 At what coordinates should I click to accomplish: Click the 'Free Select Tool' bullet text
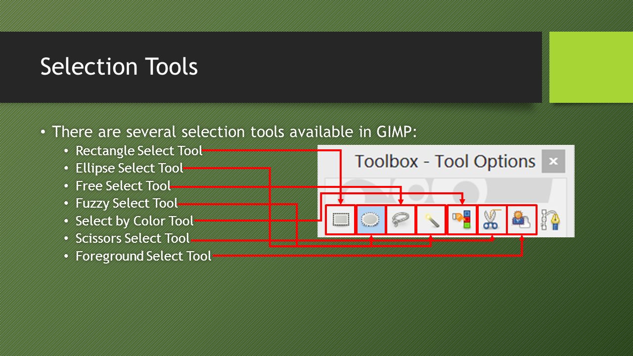(x=123, y=186)
